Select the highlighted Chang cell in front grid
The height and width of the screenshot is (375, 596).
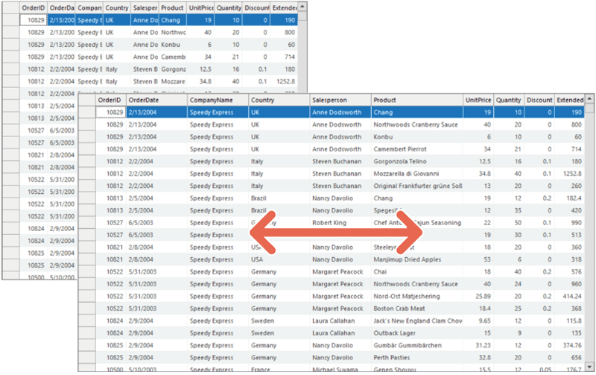tap(417, 112)
